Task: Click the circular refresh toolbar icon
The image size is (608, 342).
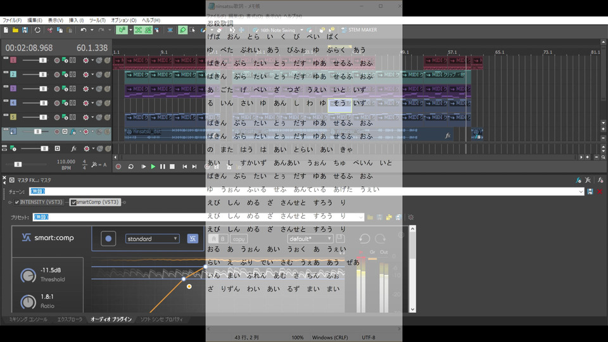Action: 37,30
